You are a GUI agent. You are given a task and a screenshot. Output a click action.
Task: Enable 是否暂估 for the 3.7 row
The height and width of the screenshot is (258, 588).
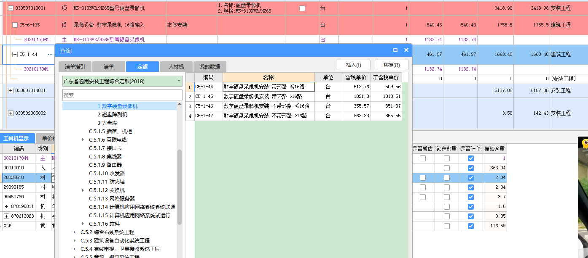pos(423,197)
